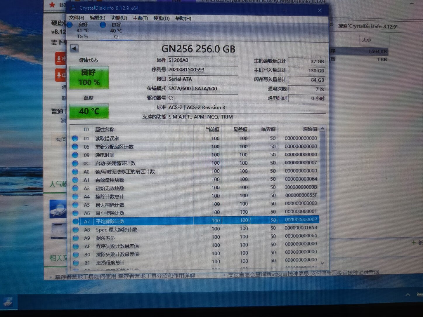Close the CrystalDiskInfo window
The image size is (423, 317).
pyautogui.click(x=320, y=11)
